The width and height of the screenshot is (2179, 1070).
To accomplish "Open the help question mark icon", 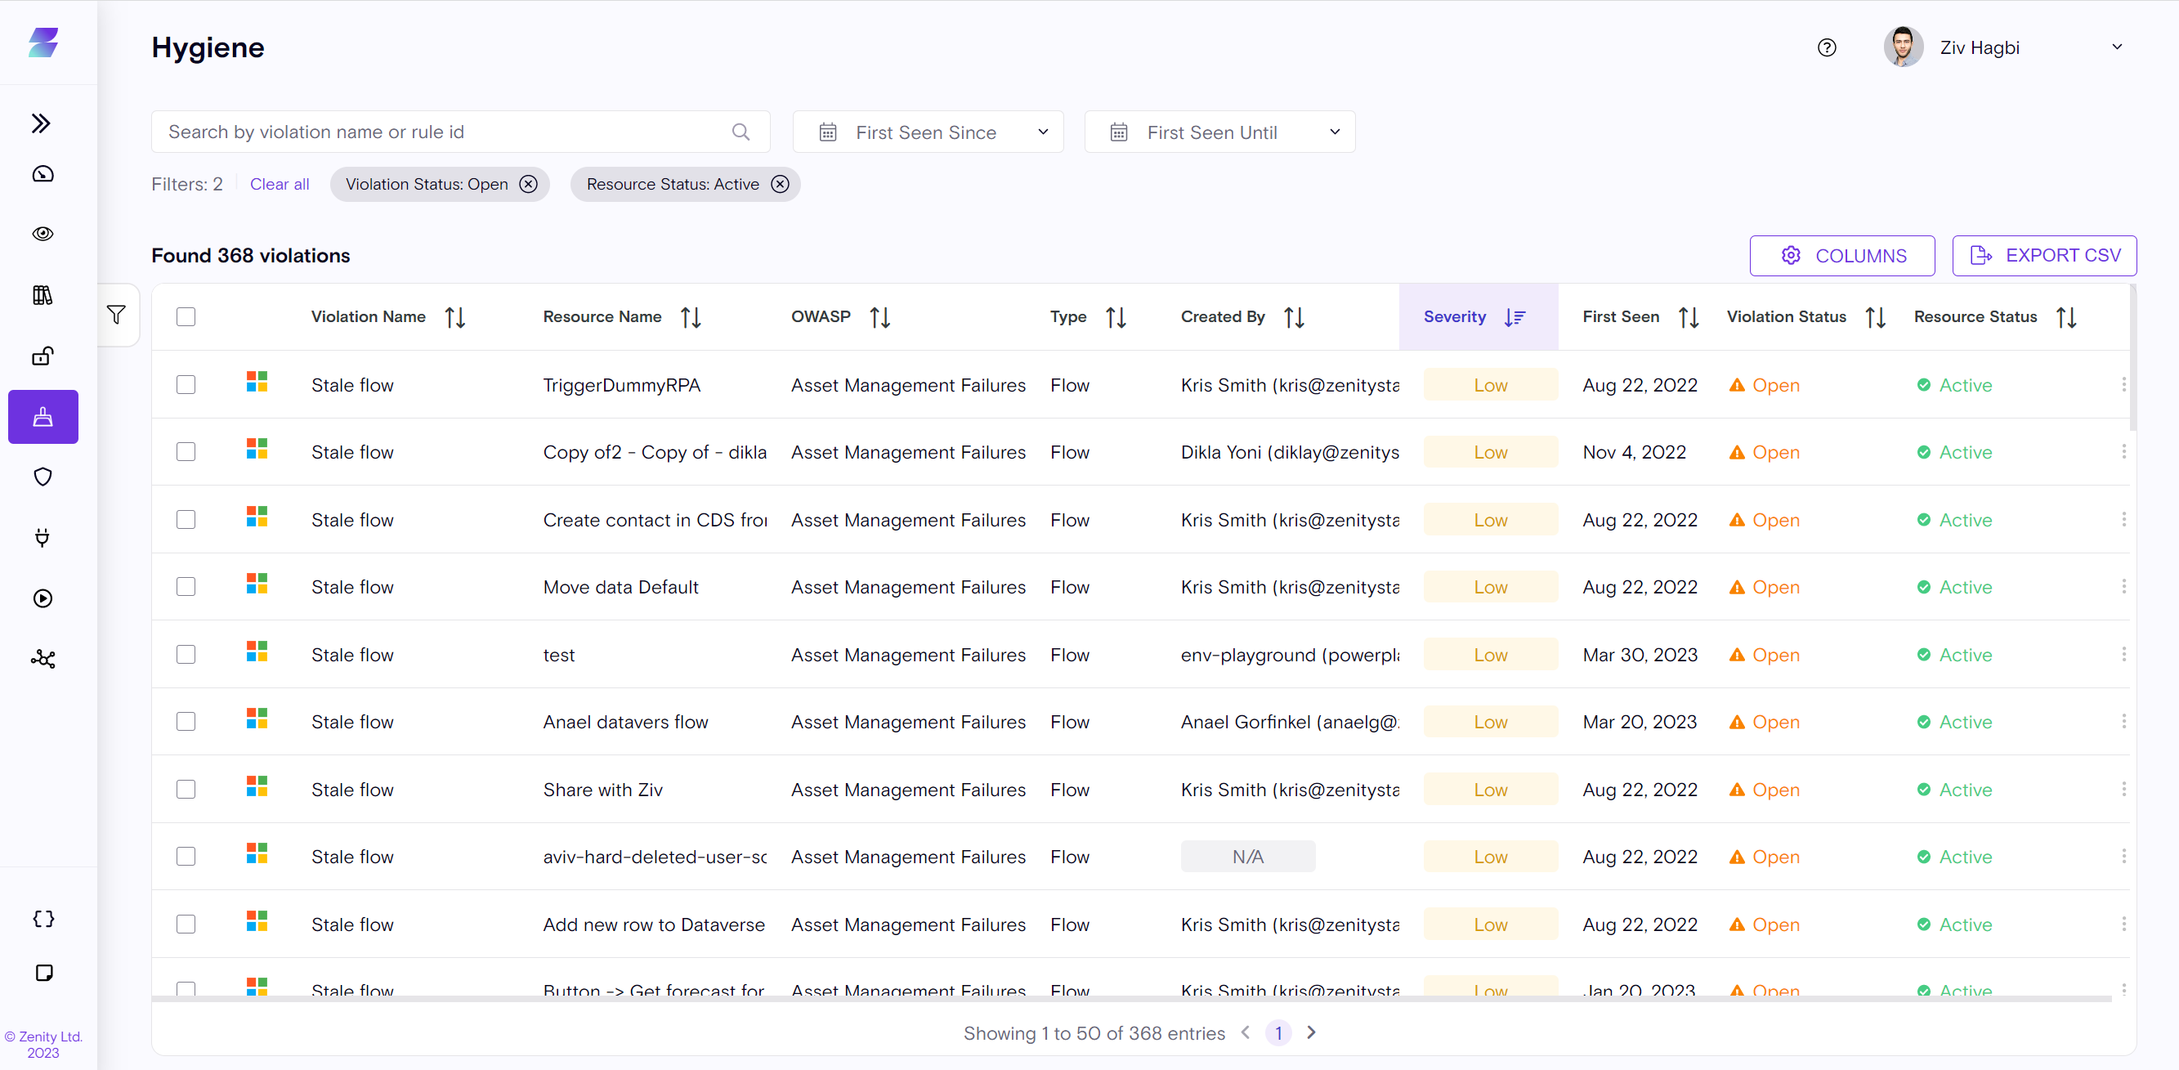I will [1826, 47].
